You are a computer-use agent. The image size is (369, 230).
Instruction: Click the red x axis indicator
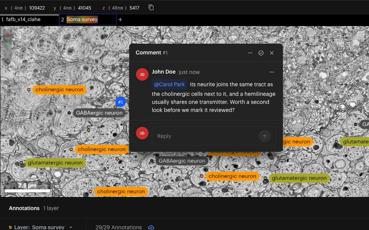(x=8, y=34)
